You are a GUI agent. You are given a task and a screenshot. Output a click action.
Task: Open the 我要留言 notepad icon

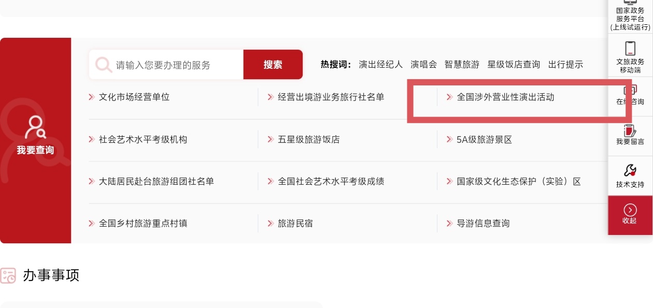(630, 130)
